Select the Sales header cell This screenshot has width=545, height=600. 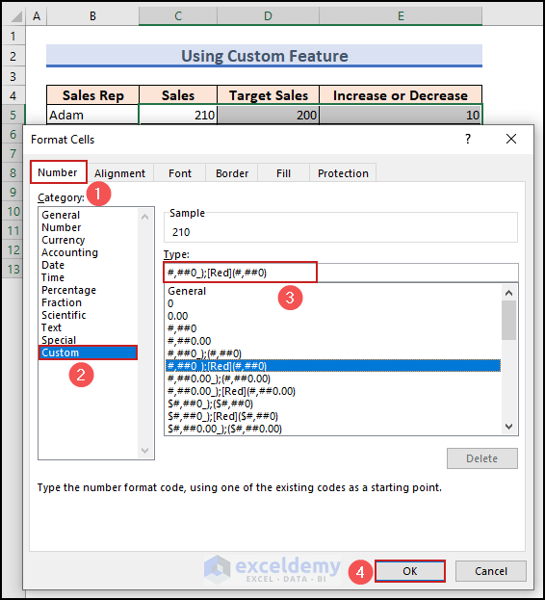(178, 95)
